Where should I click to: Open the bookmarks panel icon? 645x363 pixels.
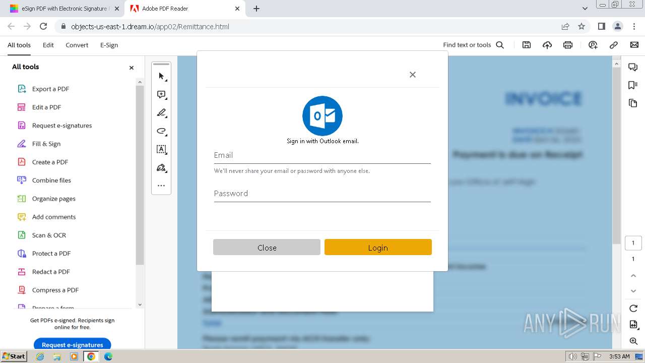pyautogui.click(x=633, y=85)
